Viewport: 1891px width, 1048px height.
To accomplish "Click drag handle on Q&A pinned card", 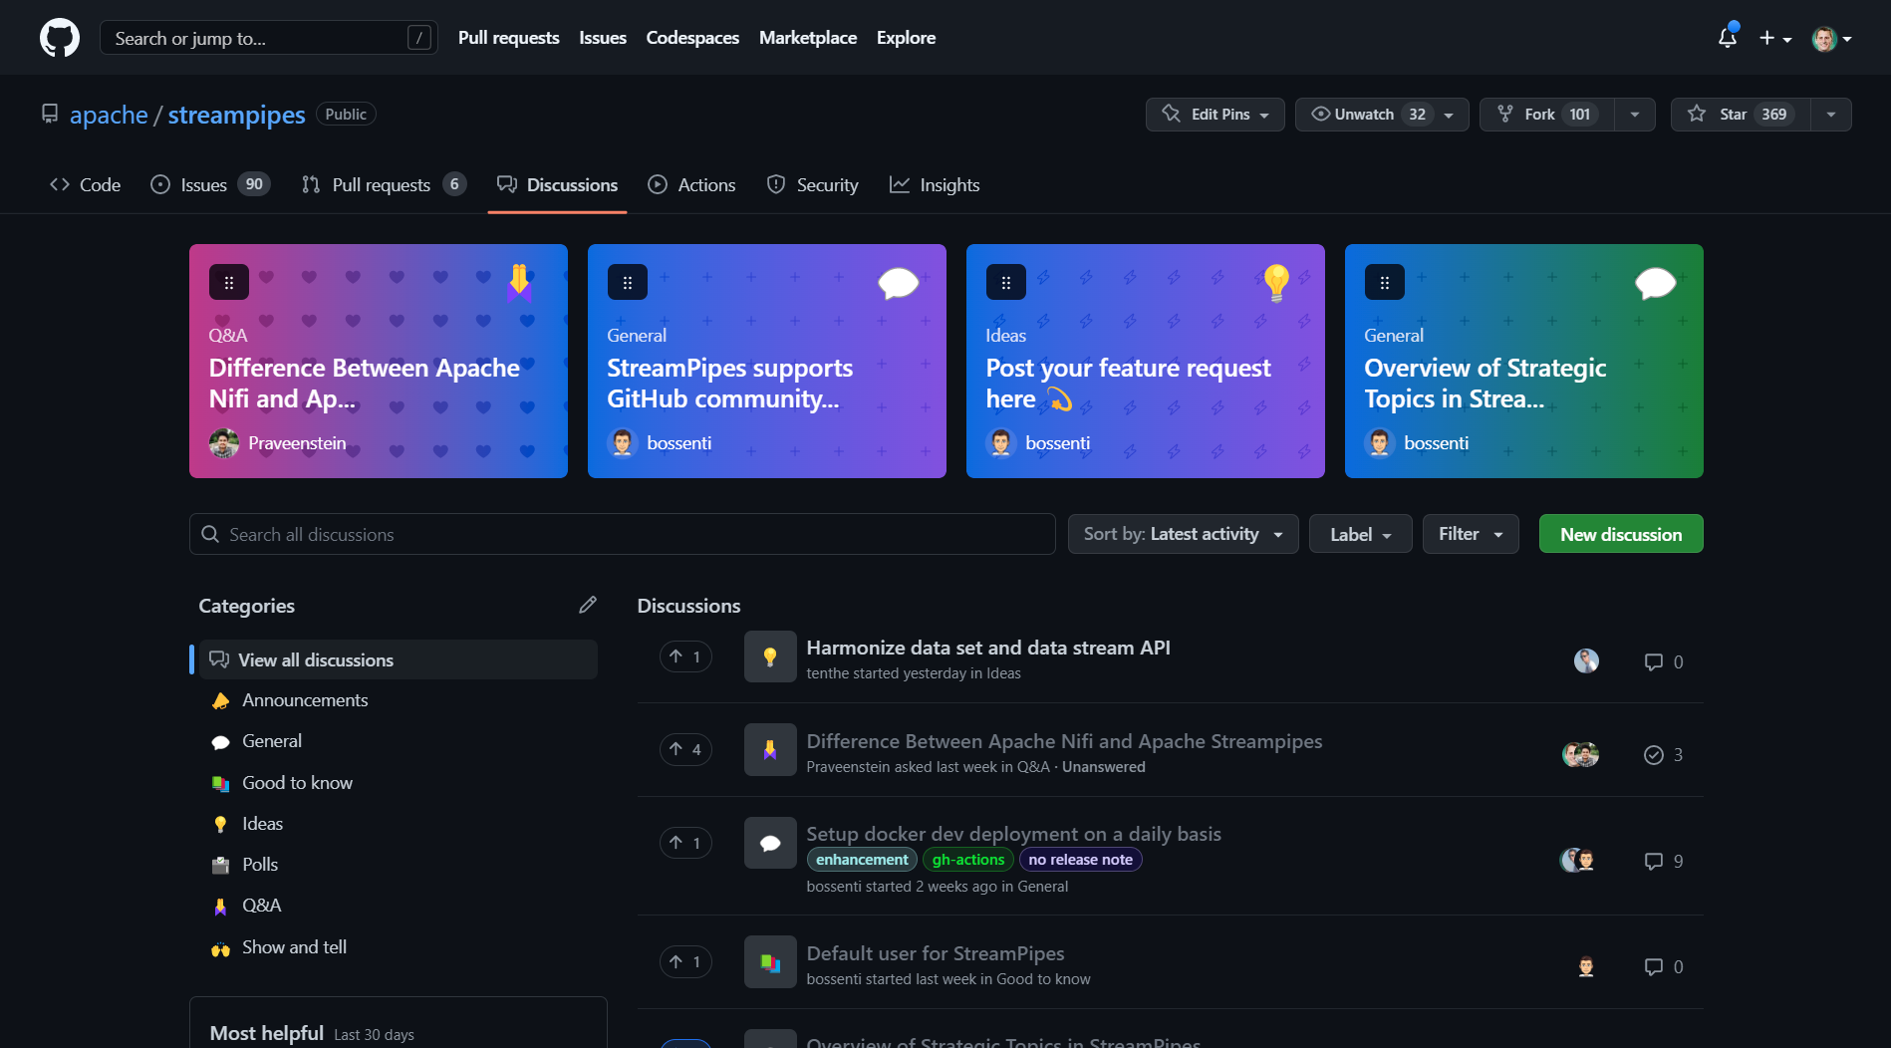I will pos(229,282).
